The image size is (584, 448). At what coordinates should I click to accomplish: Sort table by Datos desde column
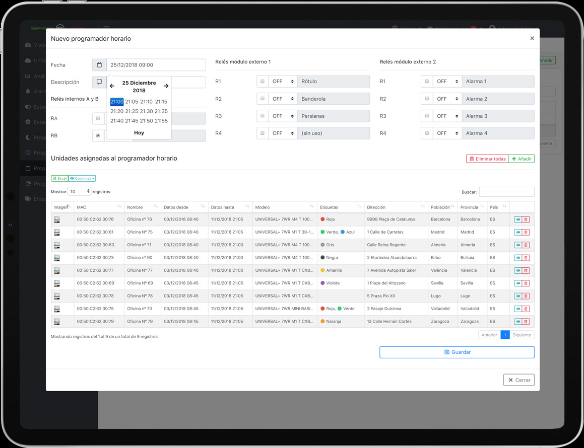pos(184,207)
